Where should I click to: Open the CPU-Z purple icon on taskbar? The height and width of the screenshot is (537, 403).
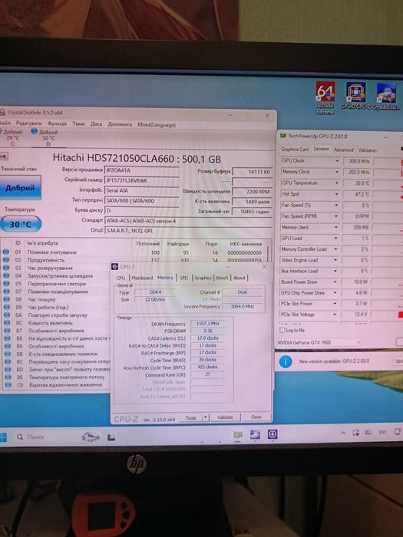pos(272,435)
